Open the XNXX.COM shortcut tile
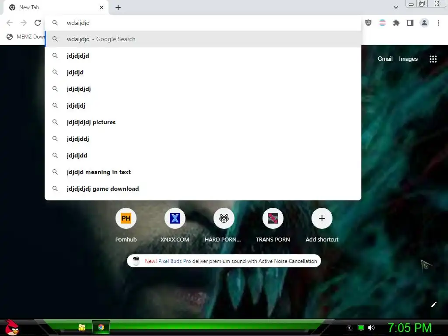The height and width of the screenshot is (336, 448). point(175,225)
